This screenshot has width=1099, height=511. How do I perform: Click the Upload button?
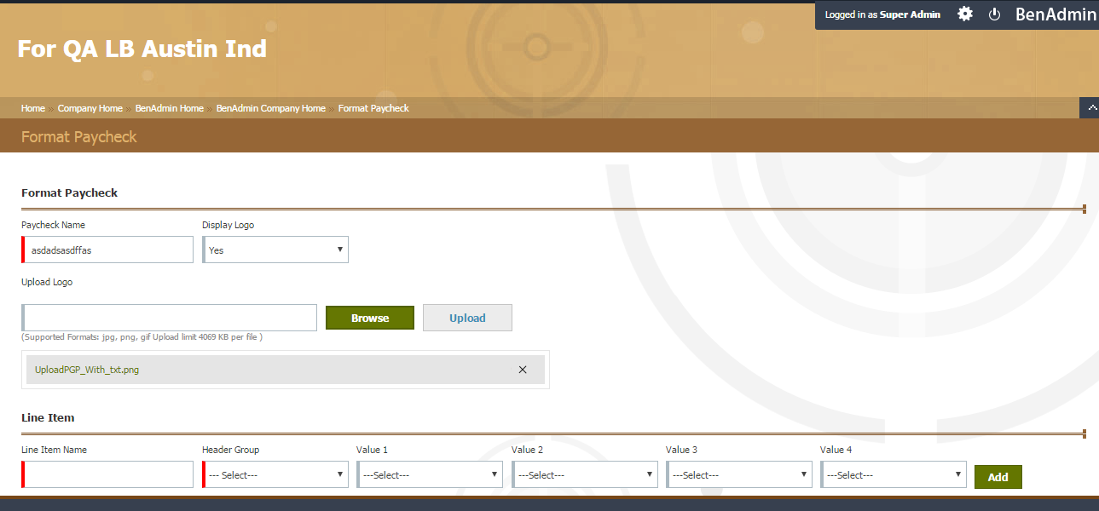tap(467, 318)
